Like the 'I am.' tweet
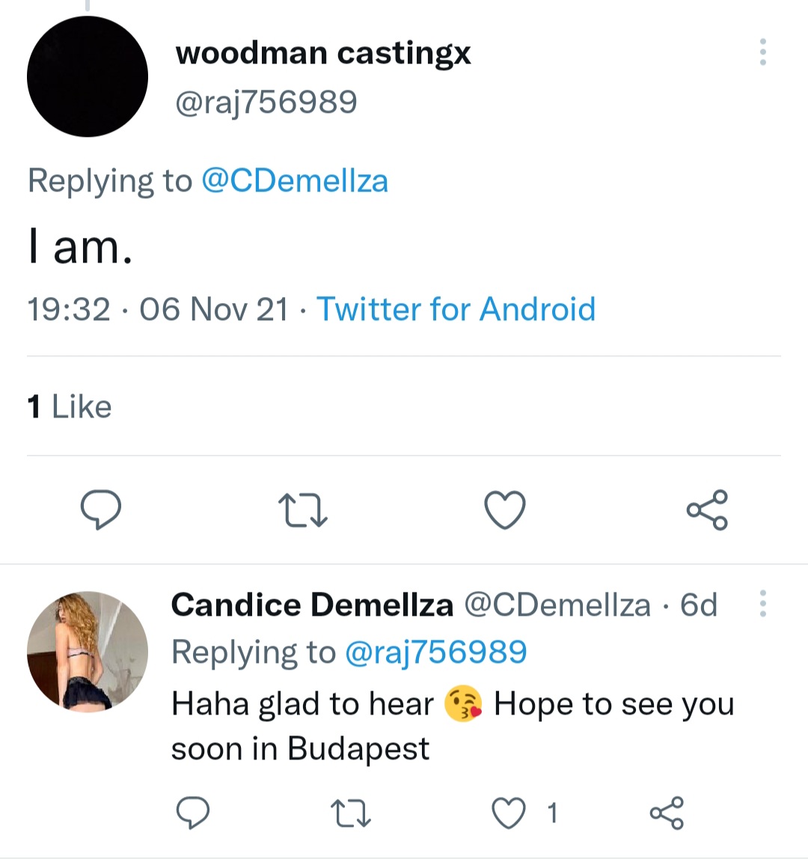This screenshot has height=862, width=808. (505, 510)
